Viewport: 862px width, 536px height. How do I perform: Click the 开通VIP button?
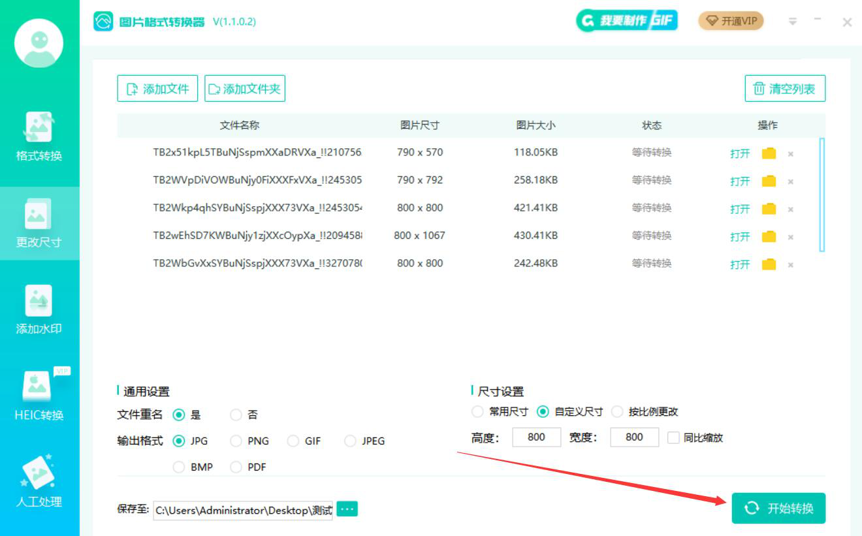click(731, 22)
